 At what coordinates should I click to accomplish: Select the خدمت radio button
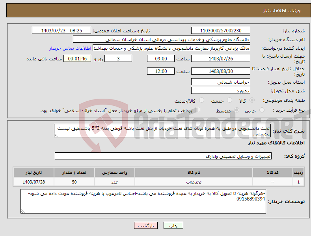click(229, 100)
